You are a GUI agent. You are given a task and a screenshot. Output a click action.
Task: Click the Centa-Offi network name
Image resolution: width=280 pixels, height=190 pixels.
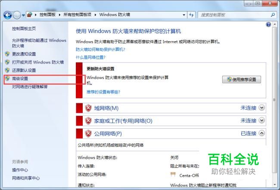pos(189,175)
